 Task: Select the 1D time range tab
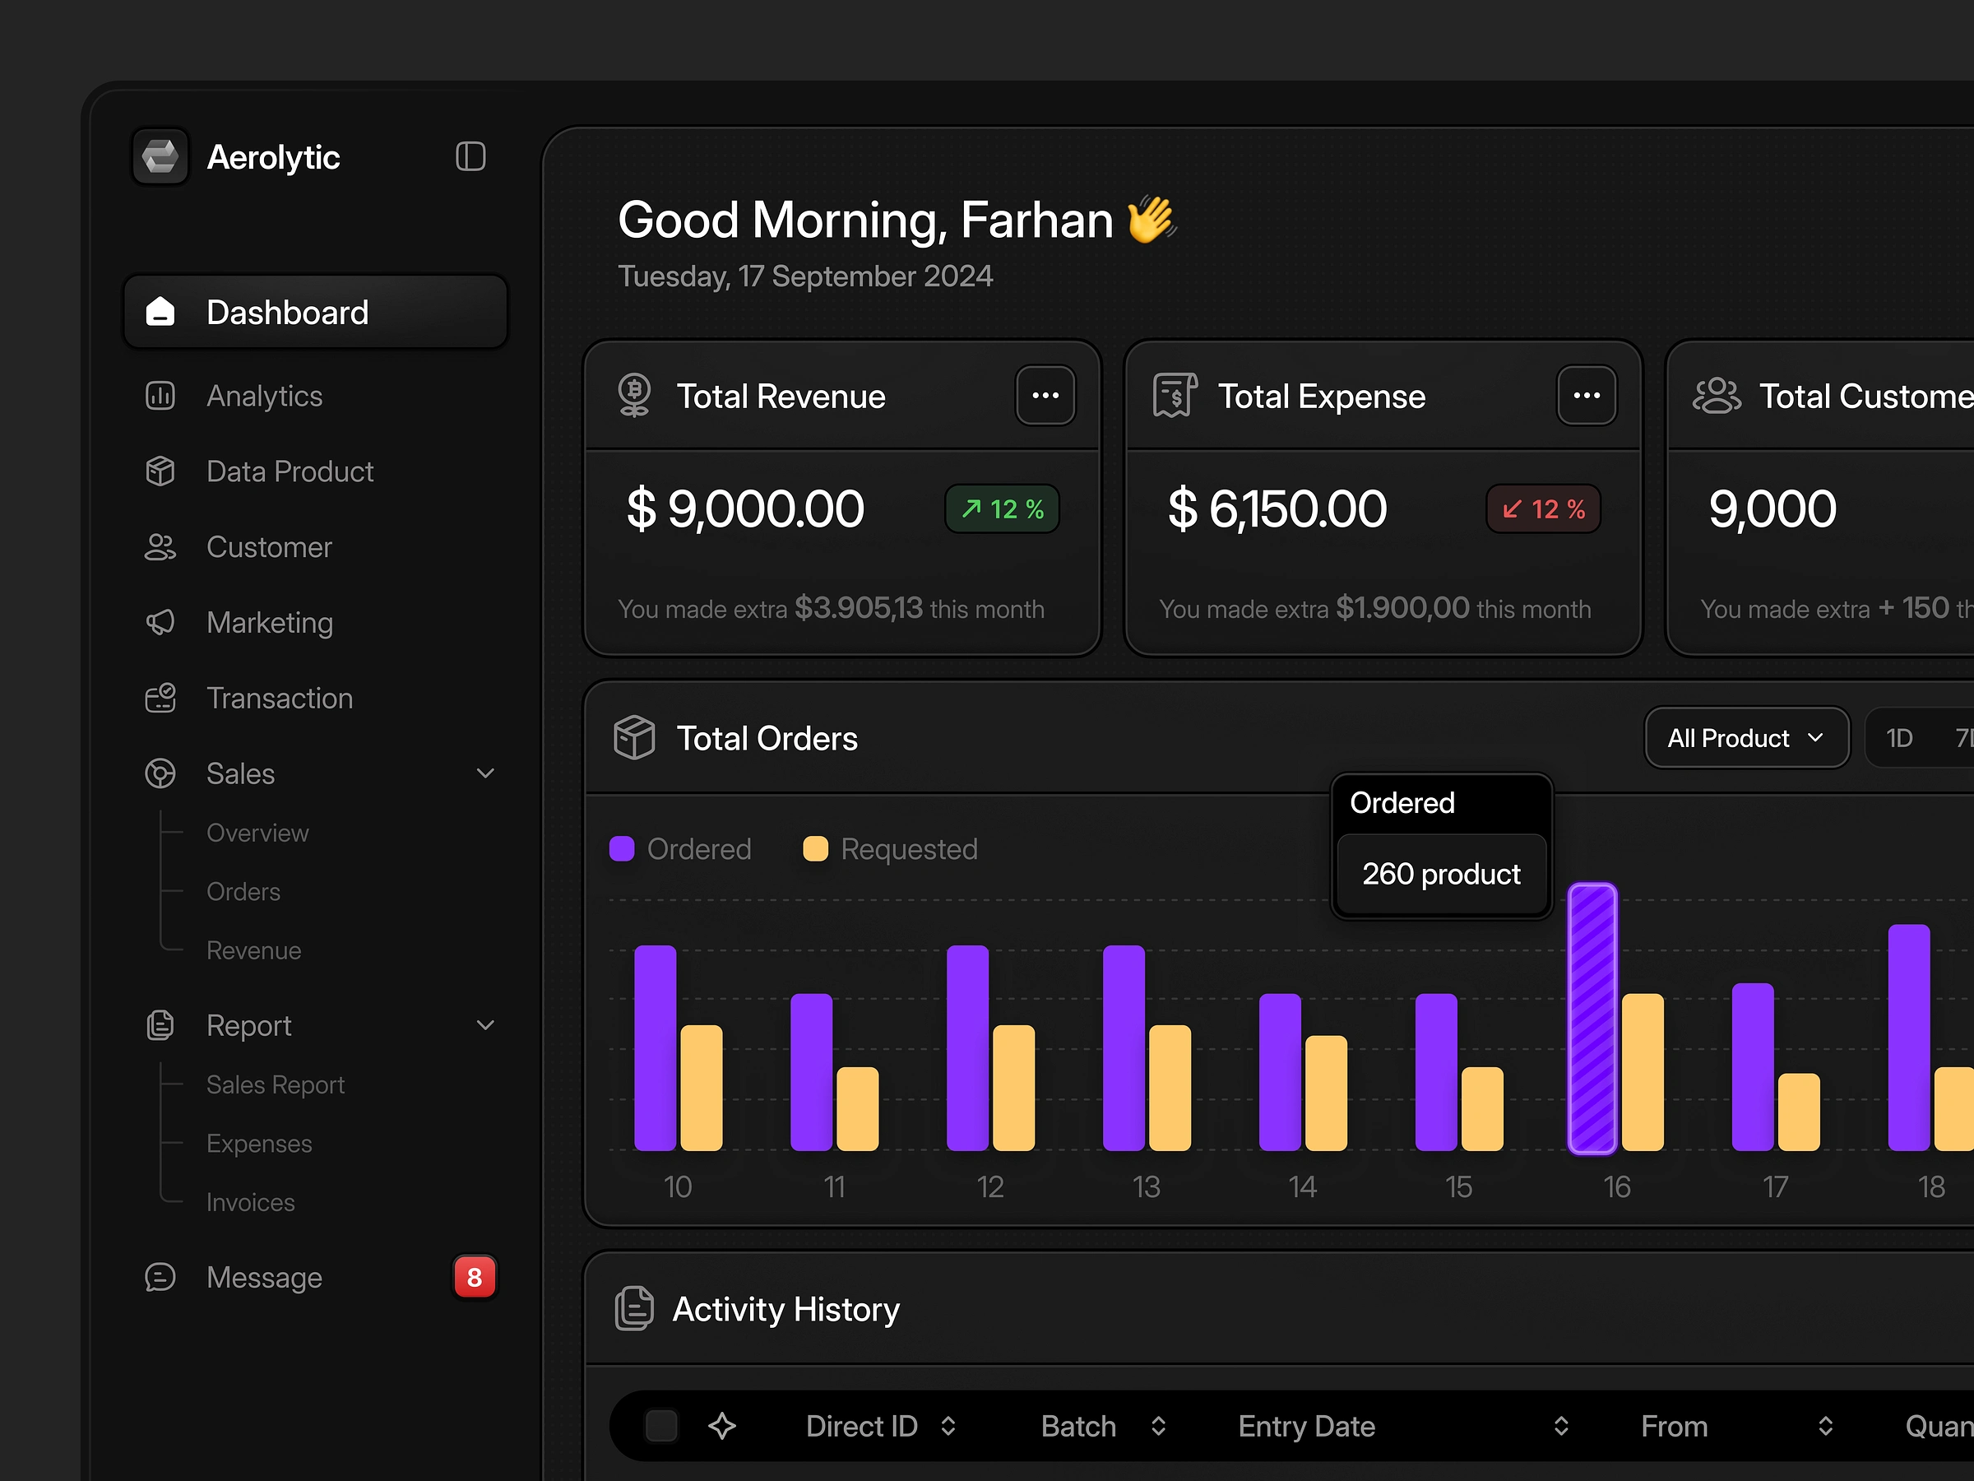[1899, 738]
